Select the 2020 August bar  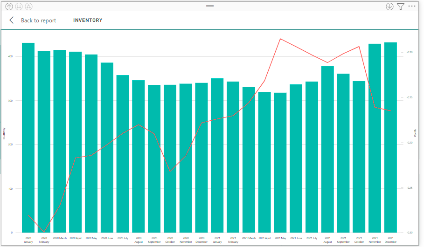click(139, 156)
